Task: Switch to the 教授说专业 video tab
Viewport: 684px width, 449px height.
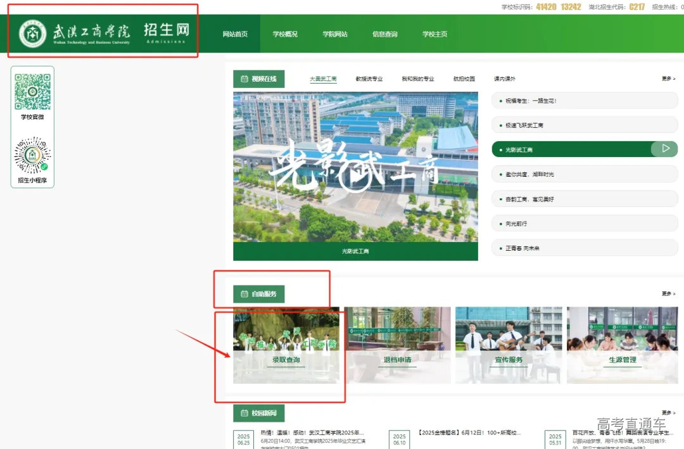Action: (x=369, y=79)
